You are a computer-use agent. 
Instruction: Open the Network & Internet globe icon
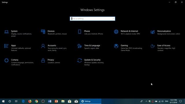116,32
